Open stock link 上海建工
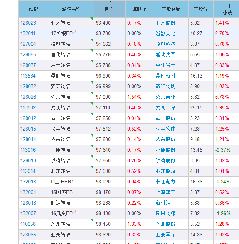This screenshot has width=239, height=244. pos(166,192)
